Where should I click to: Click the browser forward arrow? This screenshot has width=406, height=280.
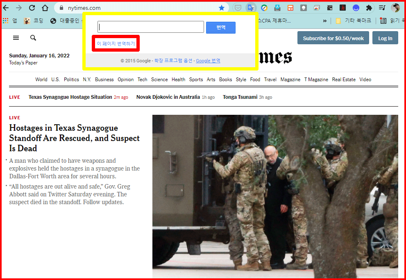[19, 8]
